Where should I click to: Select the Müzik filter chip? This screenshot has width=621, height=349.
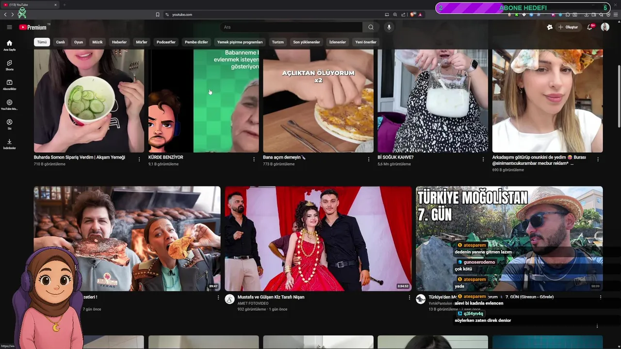point(98,42)
